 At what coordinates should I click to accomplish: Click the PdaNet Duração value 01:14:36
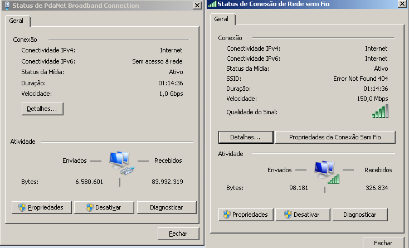(x=171, y=83)
